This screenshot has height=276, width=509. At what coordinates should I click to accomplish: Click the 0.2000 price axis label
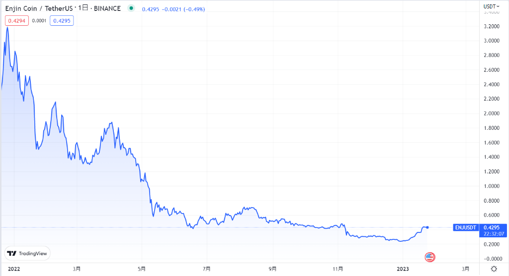[x=492, y=244]
